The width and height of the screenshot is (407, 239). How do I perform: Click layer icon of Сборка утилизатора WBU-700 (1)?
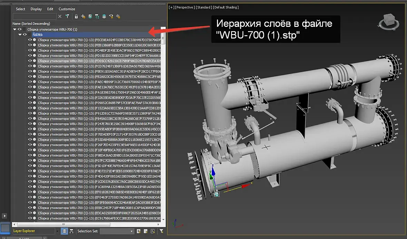[x=24, y=29]
